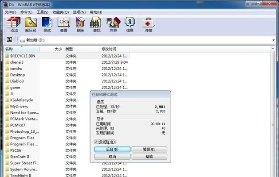
Task: Select the StarCraft II folder icon
Action: click(x=7, y=157)
